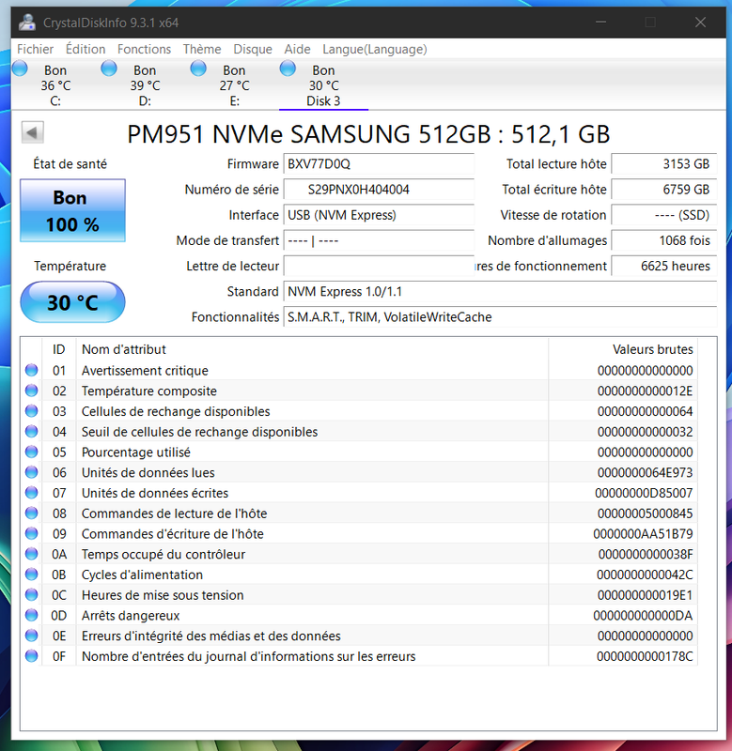The image size is (732, 751).
Task: Click the status dot for Commandes de lecture de l'hôte
Action: click(32, 513)
